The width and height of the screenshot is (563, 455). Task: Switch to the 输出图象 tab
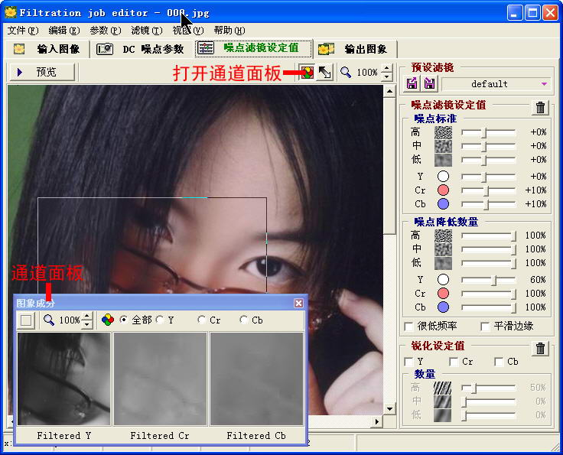pyautogui.click(x=356, y=49)
